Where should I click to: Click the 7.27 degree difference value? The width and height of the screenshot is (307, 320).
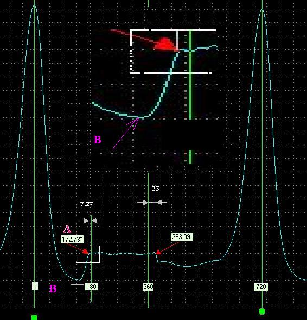86,204
